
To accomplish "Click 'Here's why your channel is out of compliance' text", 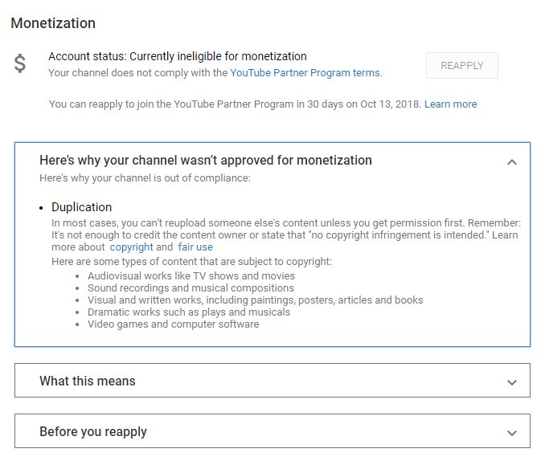I will (x=145, y=178).
